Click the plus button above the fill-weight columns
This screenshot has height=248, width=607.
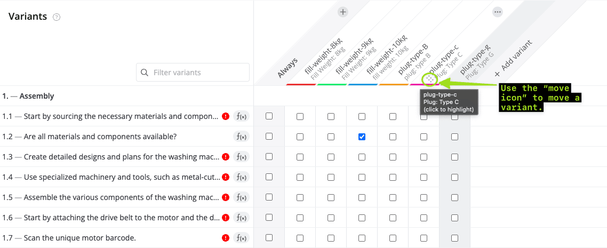(x=343, y=12)
